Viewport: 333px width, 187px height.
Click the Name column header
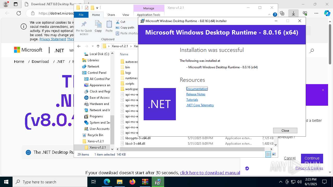point(124,54)
